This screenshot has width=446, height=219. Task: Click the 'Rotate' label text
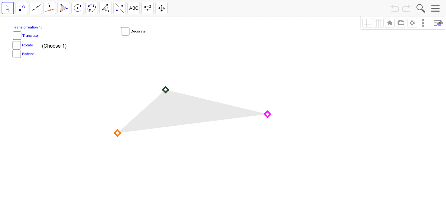[28, 45]
